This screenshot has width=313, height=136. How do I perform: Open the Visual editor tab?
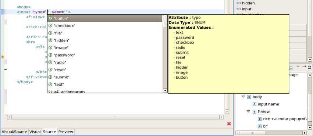coord(35,132)
